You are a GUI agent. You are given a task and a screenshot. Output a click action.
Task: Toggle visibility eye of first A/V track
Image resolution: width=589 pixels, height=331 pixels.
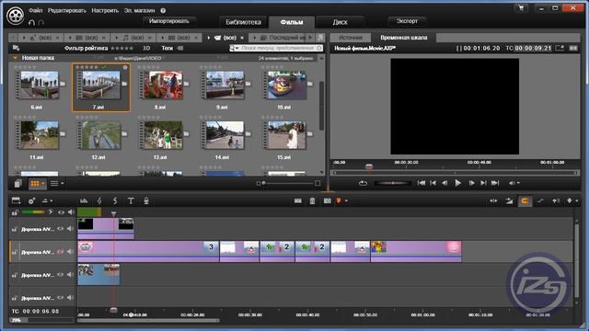(61, 229)
